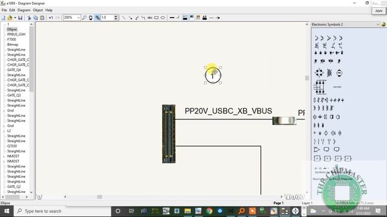
Task: Click the canvas vertical scrollbar thumb
Action: pos(307,78)
